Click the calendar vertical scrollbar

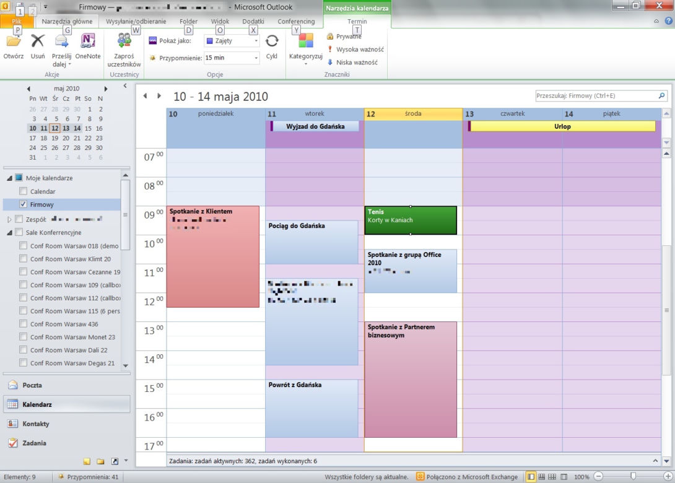coord(666,310)
